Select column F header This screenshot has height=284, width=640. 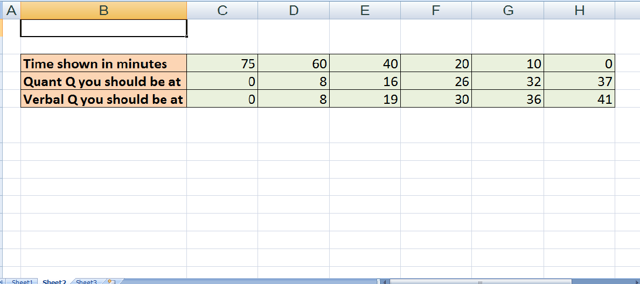pos(436,10)
